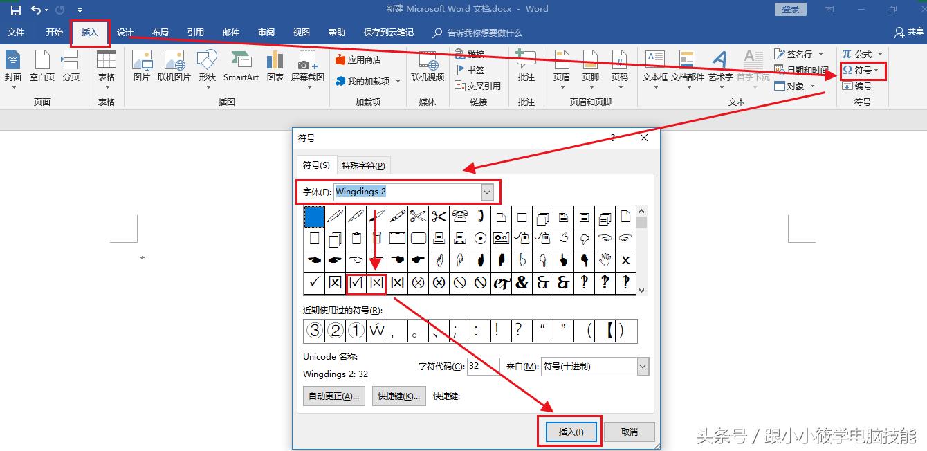Viewport: 927px width, 451px height.
Task: Open the Wingdings 2 font dropdown
Action: [x=486, y=191]
